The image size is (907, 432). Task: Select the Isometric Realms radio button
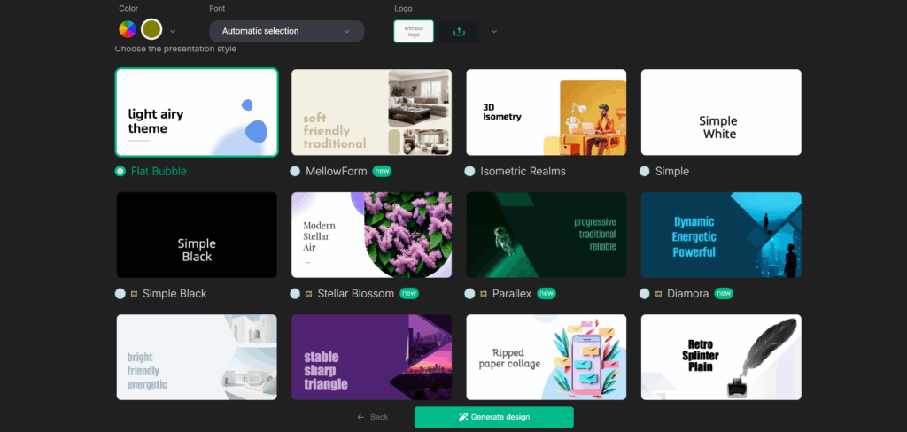[x=470, y=171]
